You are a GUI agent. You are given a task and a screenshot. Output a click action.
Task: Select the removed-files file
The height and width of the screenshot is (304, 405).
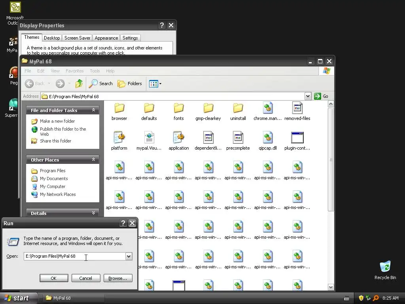click(297, 111)
